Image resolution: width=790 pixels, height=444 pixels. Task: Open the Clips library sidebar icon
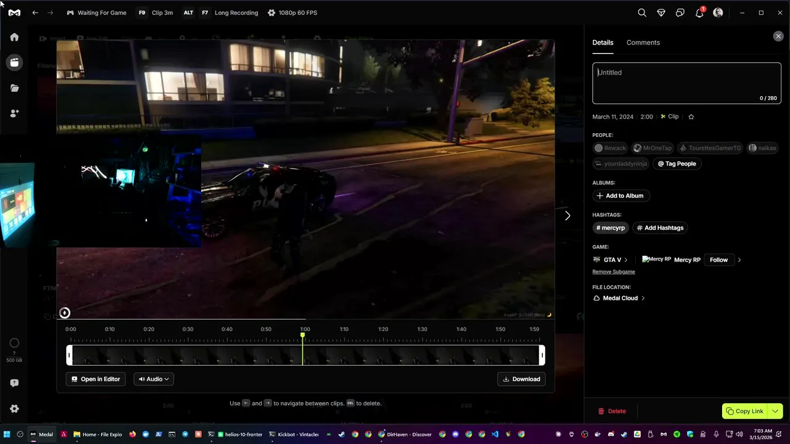14,62
